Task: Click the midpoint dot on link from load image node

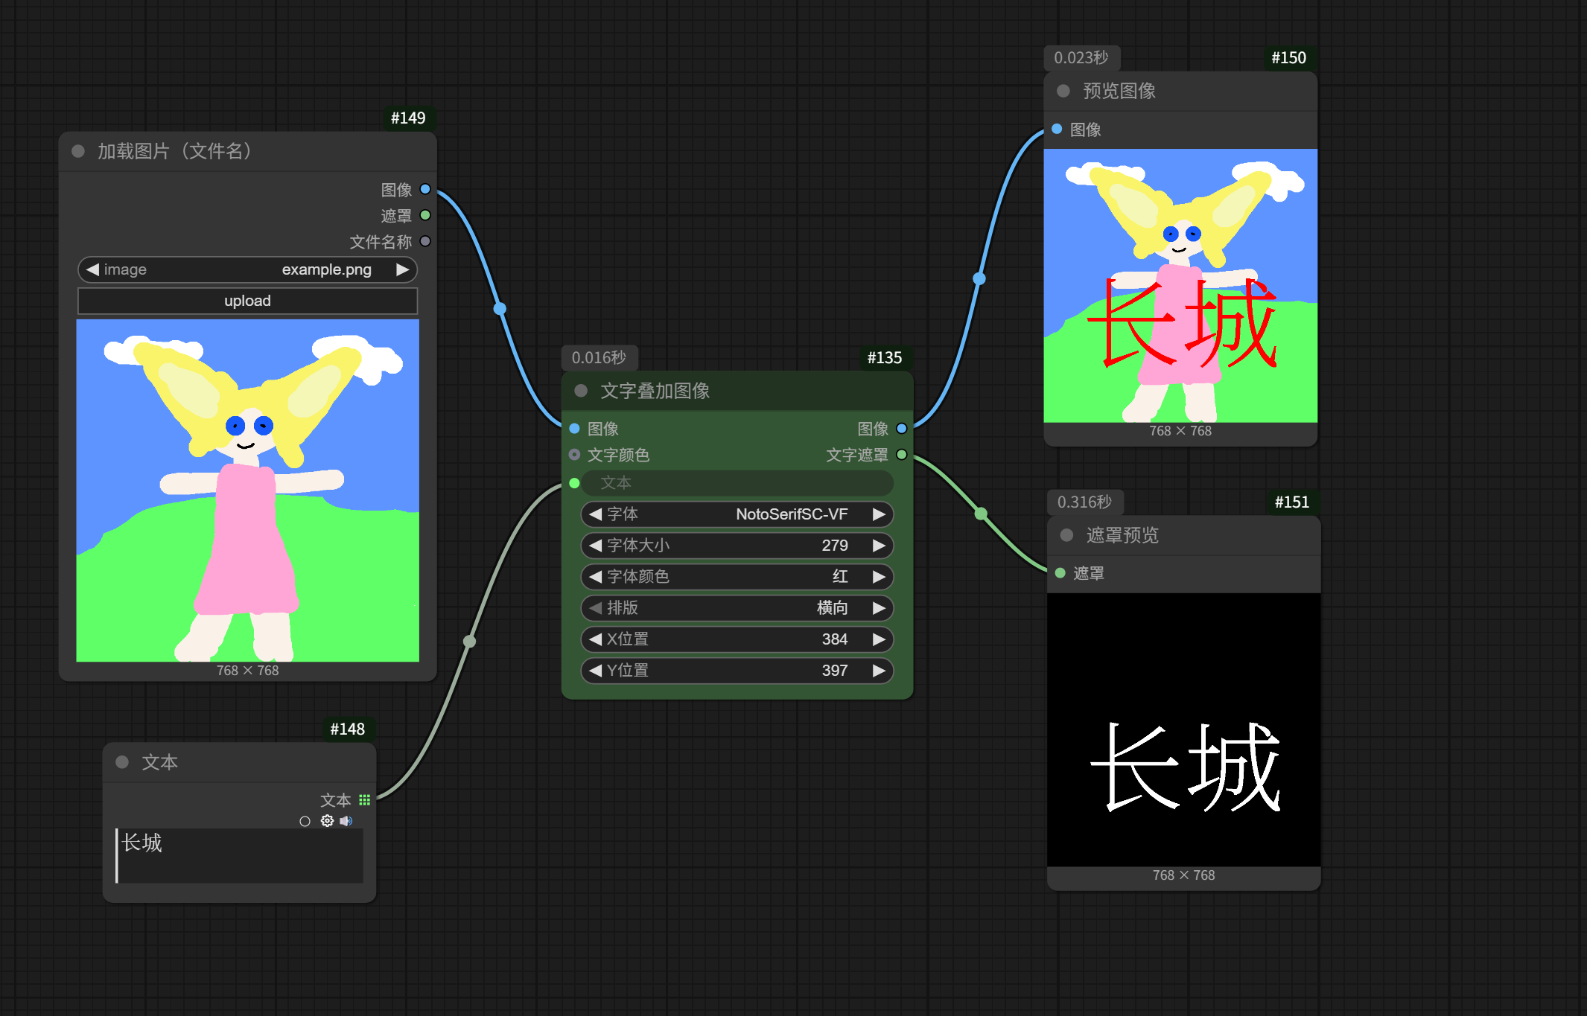Action: (500, 308)
